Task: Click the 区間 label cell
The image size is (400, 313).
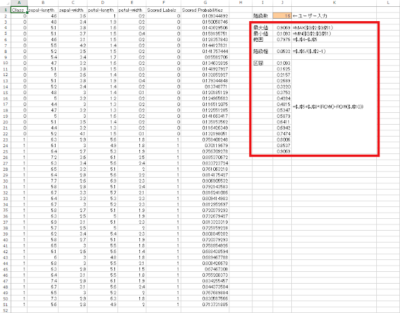Action: [257, 63]
